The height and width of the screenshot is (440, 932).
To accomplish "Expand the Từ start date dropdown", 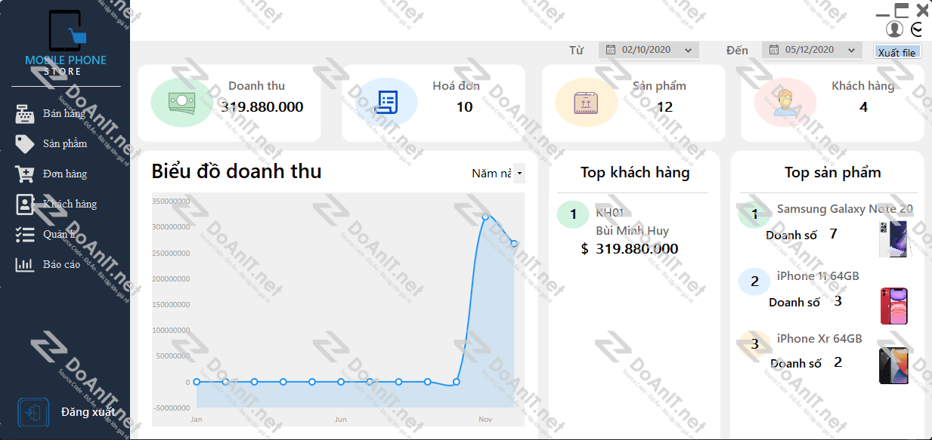I will [688, 51].
